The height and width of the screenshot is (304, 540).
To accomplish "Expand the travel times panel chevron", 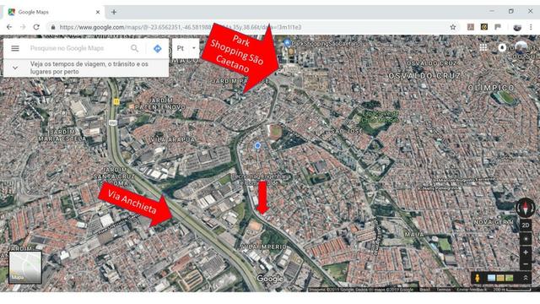I will (15, 68).
